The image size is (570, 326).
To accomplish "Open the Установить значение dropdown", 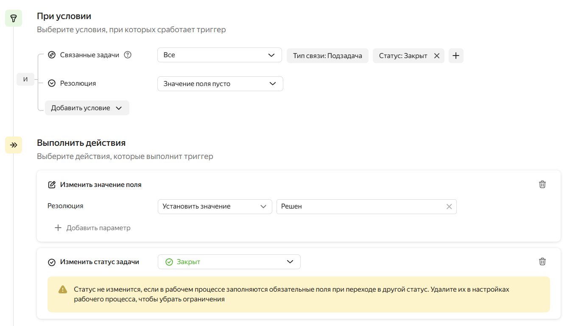I will coord(215,206).
